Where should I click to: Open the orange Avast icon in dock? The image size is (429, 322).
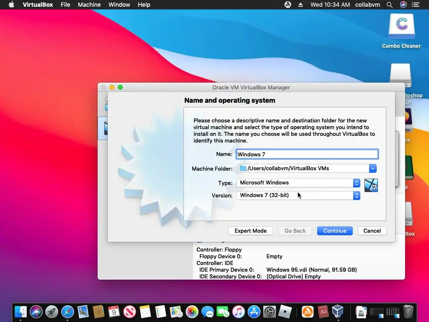pos(308,312)
